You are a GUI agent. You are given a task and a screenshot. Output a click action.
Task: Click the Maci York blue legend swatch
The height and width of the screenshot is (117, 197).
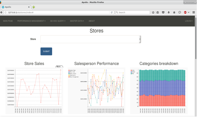[69, 72]
